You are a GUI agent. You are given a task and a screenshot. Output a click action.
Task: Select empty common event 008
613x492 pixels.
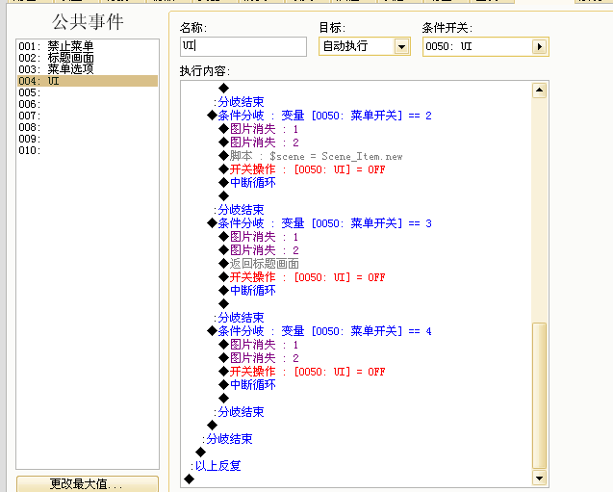(x=88, y=127)
